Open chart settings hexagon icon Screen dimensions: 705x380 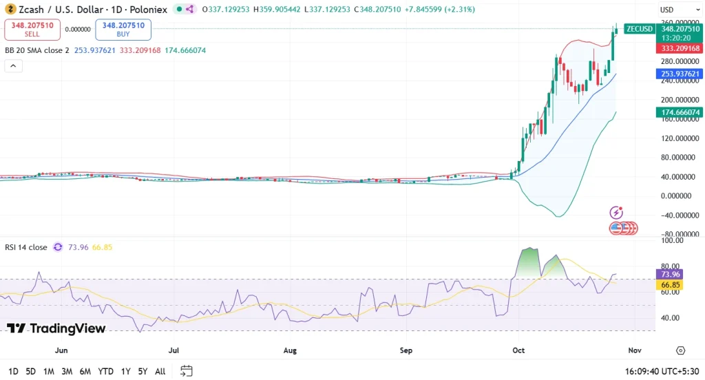(x=680, y=350)
